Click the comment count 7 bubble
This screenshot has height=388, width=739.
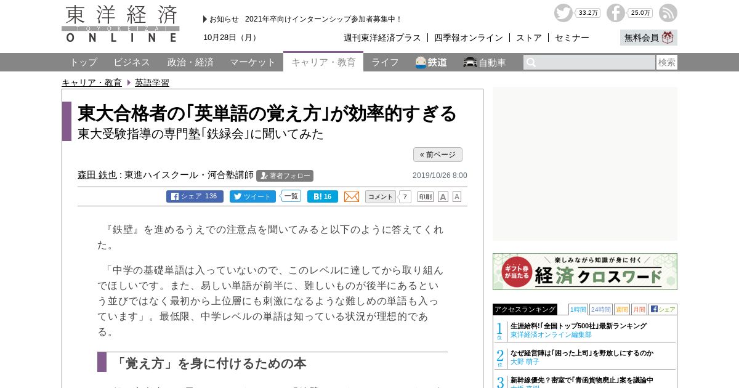405,196
